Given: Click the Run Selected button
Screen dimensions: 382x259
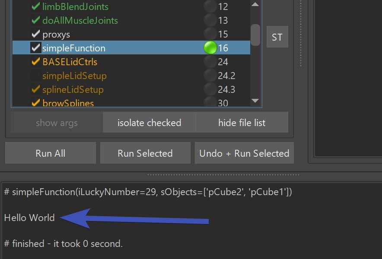Looking at the screenshot, I should coord(145,153).
